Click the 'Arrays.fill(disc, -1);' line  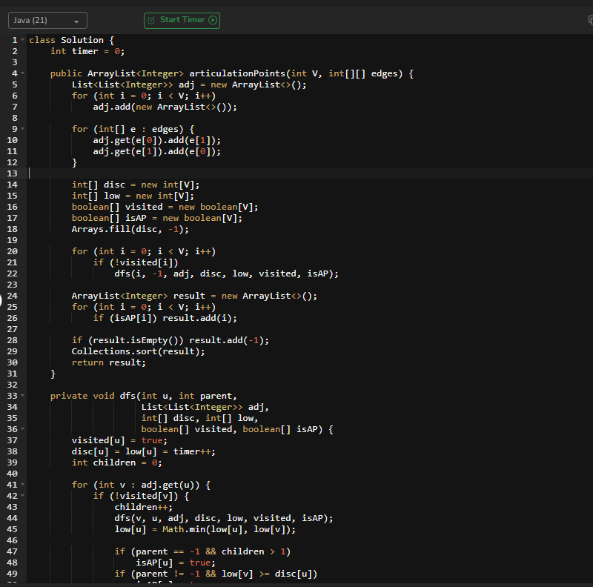pos(130,229)
